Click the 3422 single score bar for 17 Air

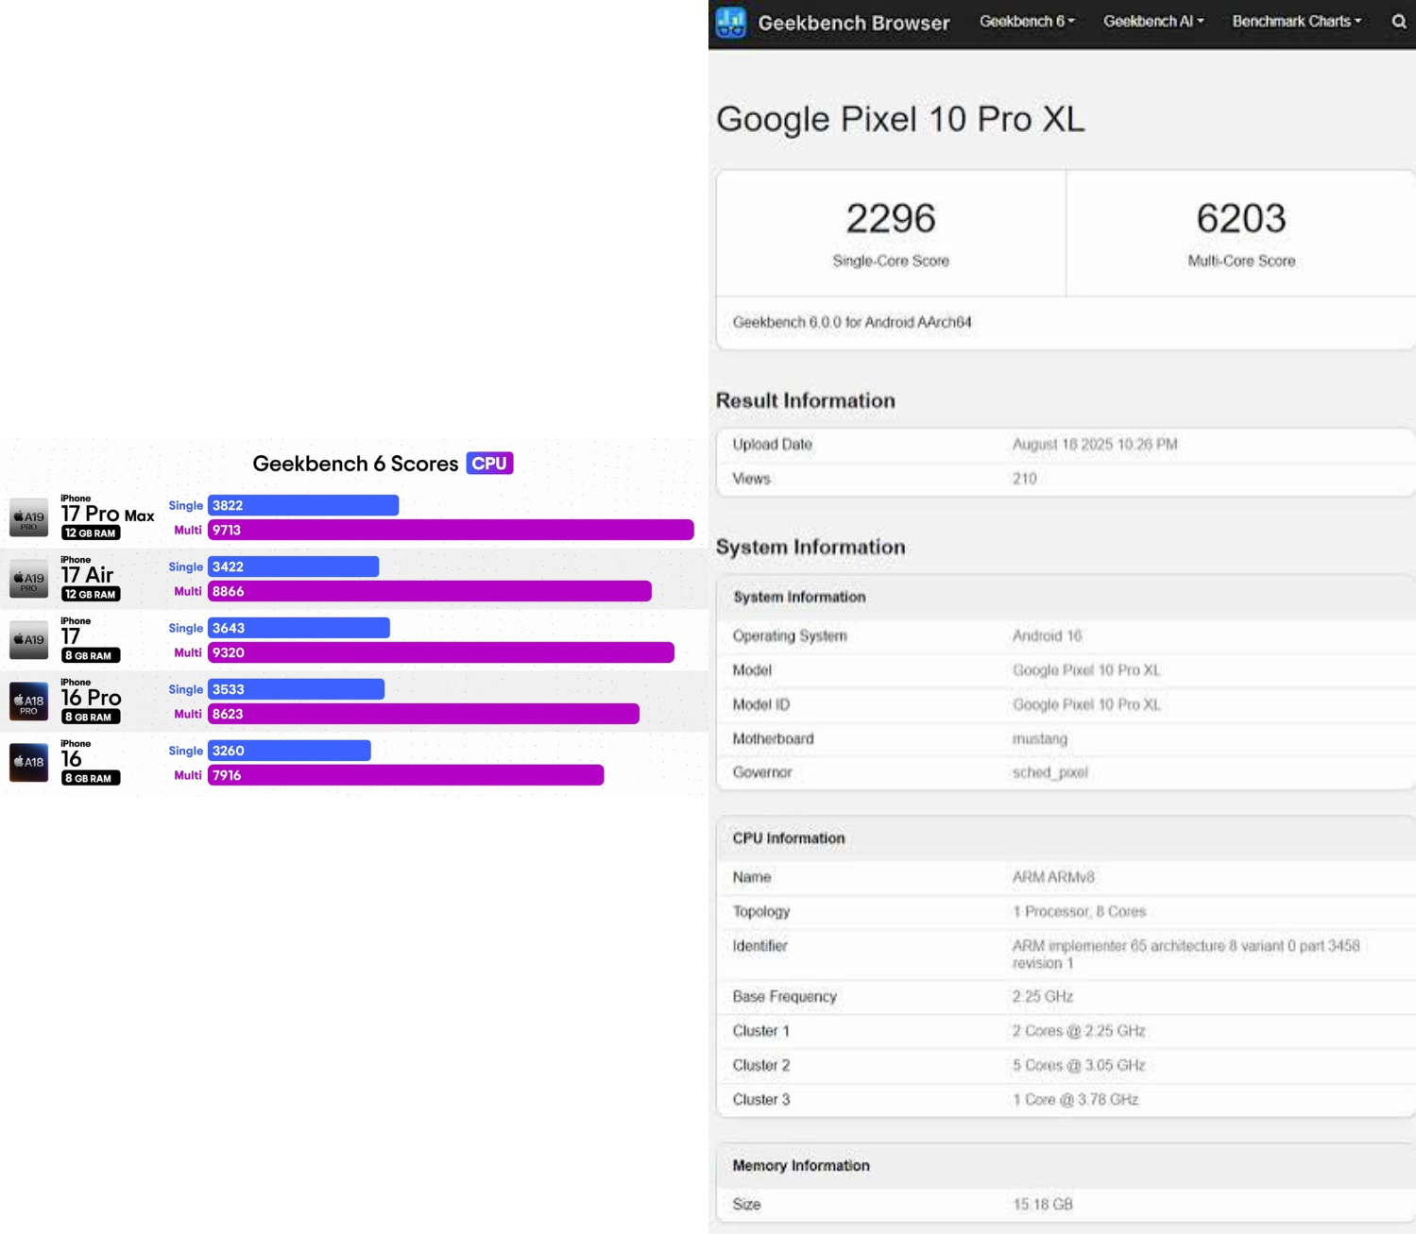(x=294, y=566)
